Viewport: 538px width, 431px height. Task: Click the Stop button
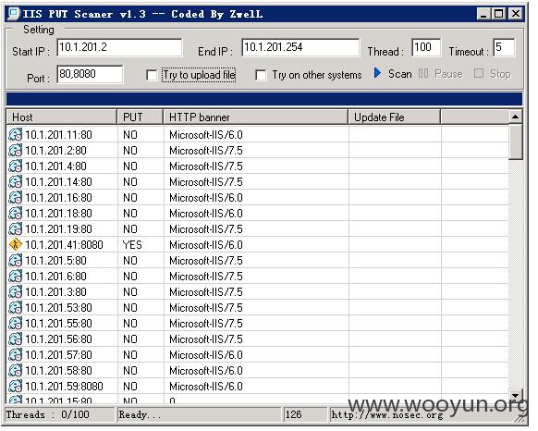tap(493, 73)
